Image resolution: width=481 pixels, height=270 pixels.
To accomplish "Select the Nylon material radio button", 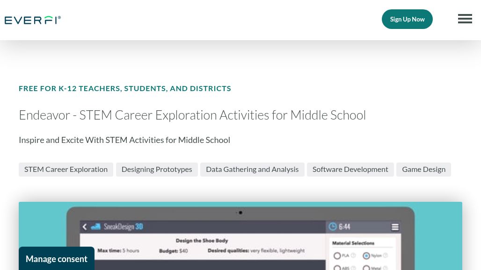I will click(x=366, y=256).
